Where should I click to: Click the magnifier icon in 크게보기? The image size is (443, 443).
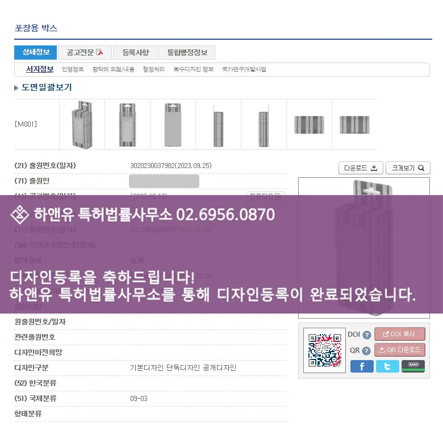click(421, 168)
